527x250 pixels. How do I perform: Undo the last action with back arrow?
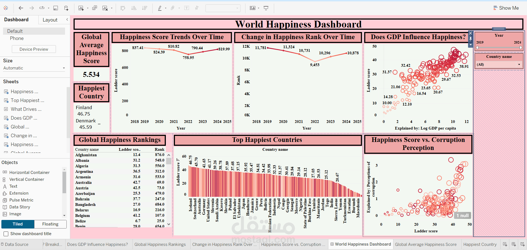[x=21, y=8]
